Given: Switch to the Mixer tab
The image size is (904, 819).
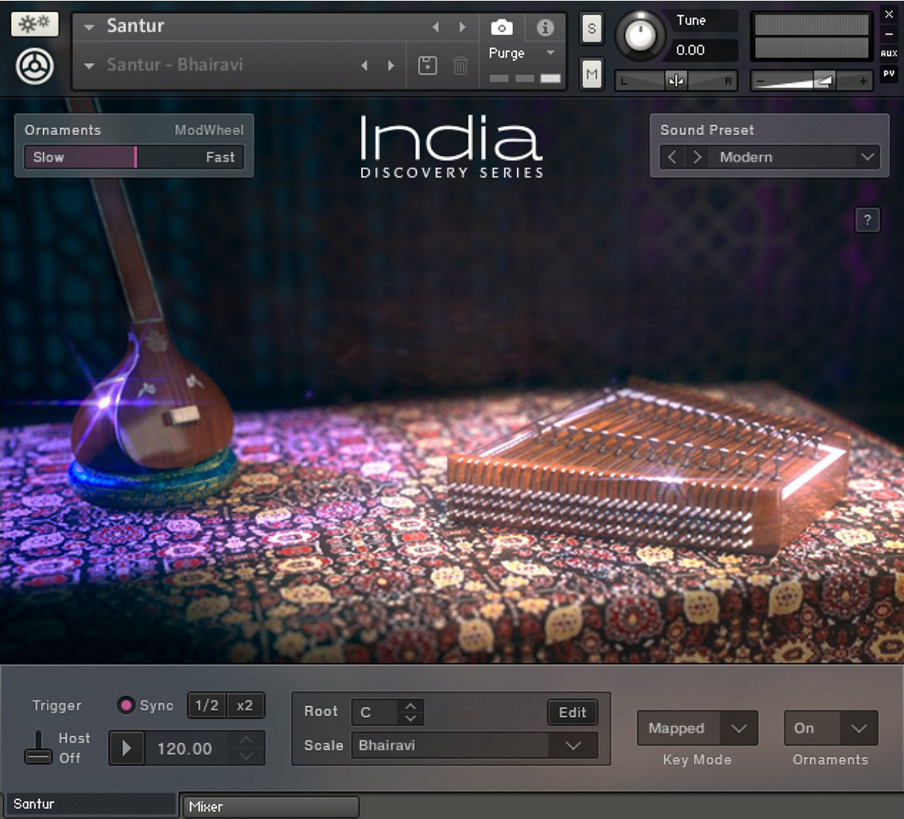Looking at the screenshot, I should 270,806.
